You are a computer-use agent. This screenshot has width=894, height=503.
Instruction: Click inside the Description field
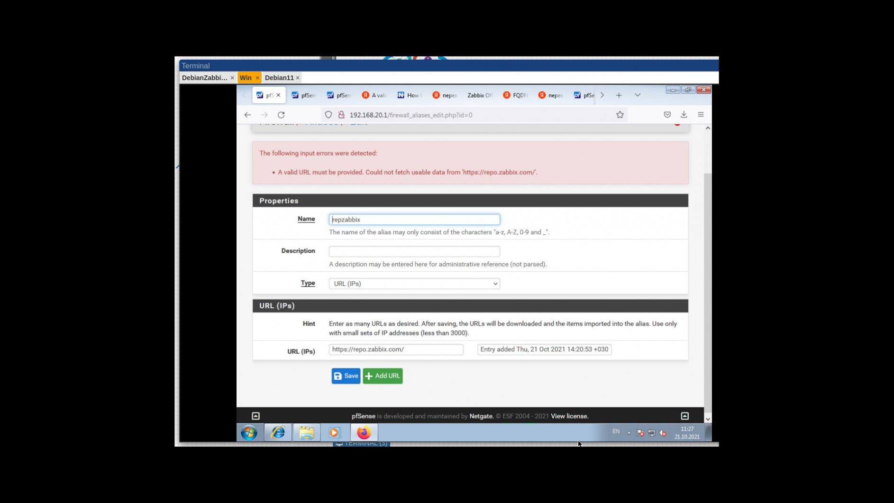coord(414,251)
